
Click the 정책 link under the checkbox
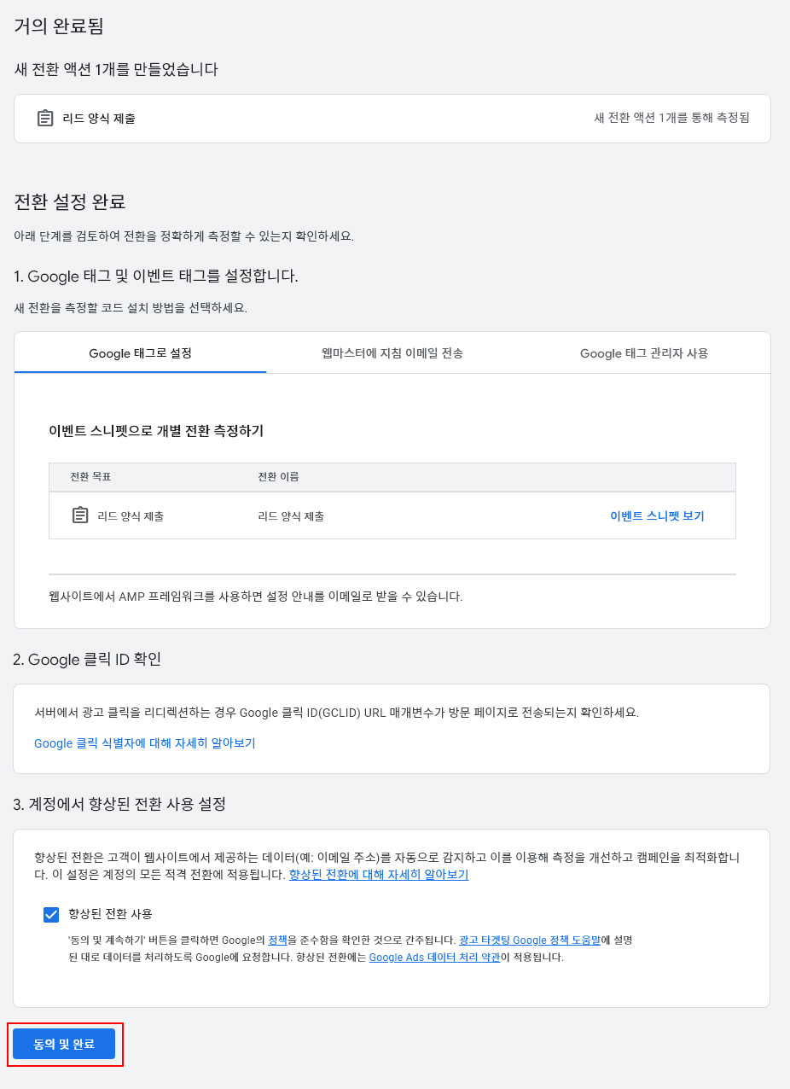tap(277, 940)
